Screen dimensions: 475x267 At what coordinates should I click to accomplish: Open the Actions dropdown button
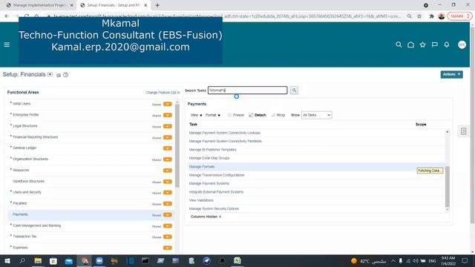[x=451, y=74]
